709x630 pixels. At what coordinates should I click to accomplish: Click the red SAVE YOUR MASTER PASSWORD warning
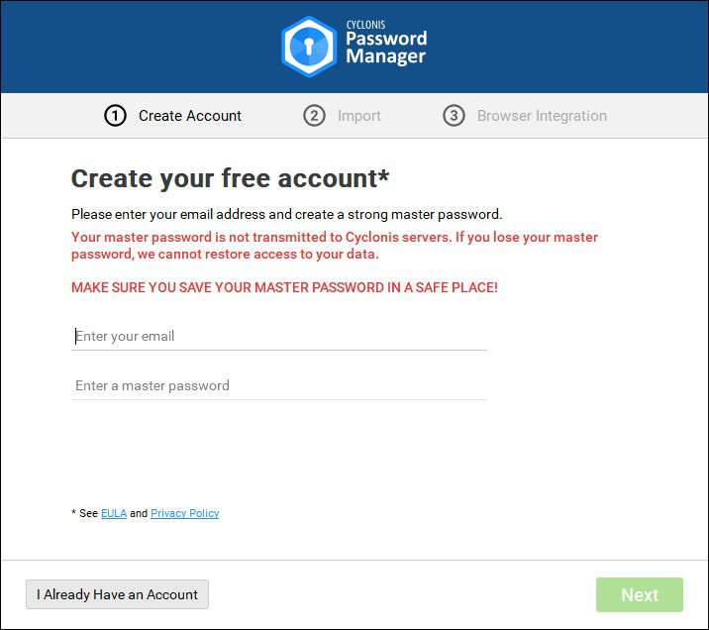pos(284,287)
